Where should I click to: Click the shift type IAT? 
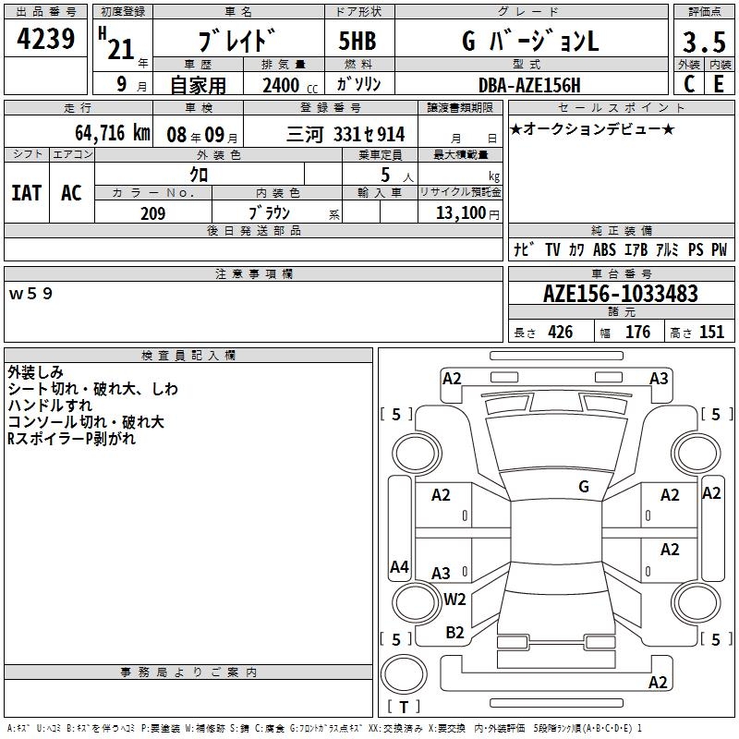point(27,193)
